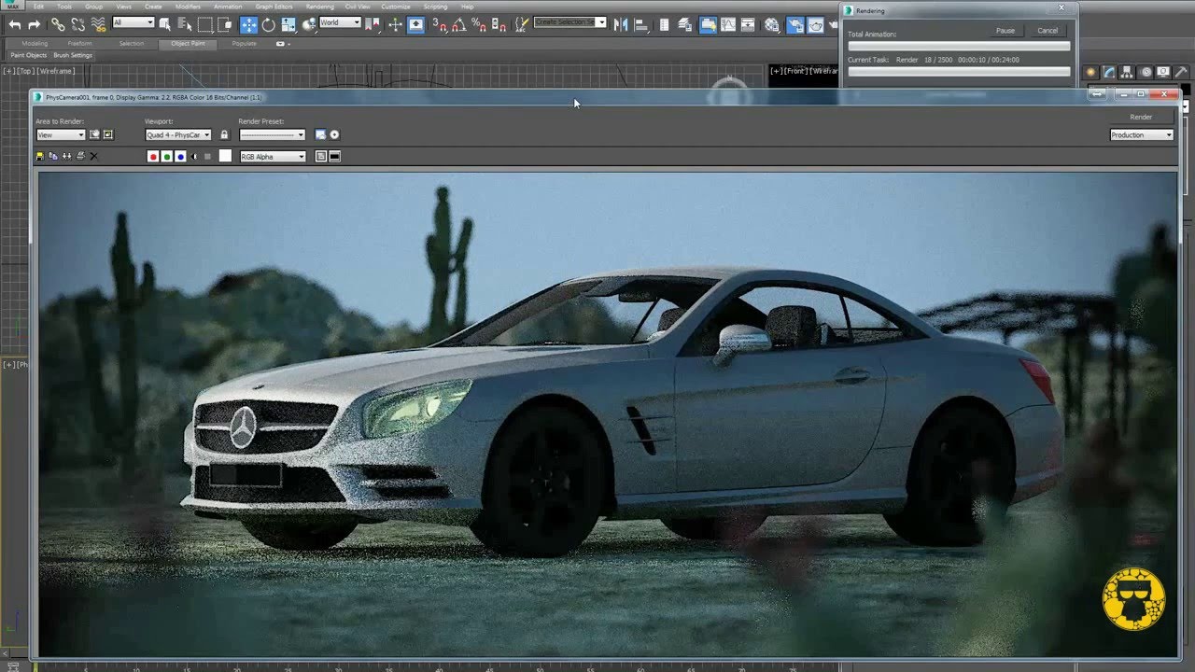1195x672 pixels.
Task: Open the selection filter All dropdown
Action: click(134, 22)
